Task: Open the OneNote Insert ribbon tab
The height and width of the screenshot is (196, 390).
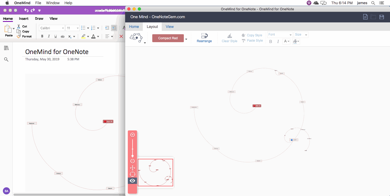Action: tap(24, 19)
